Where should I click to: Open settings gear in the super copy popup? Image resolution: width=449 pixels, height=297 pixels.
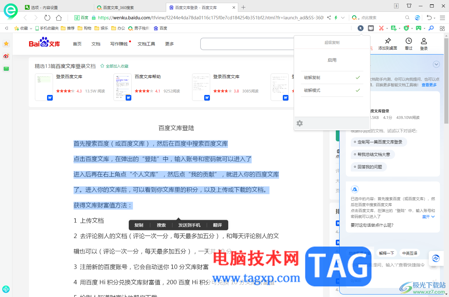(x=300, y=123)
